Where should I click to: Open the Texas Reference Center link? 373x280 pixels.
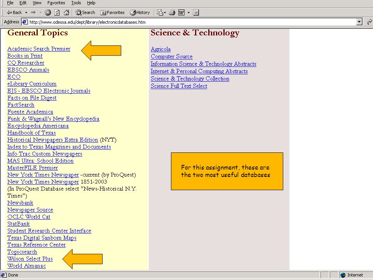37,245
